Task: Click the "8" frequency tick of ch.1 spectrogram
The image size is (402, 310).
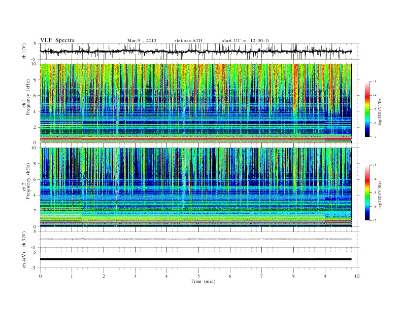Action: [x=36, y=80]
